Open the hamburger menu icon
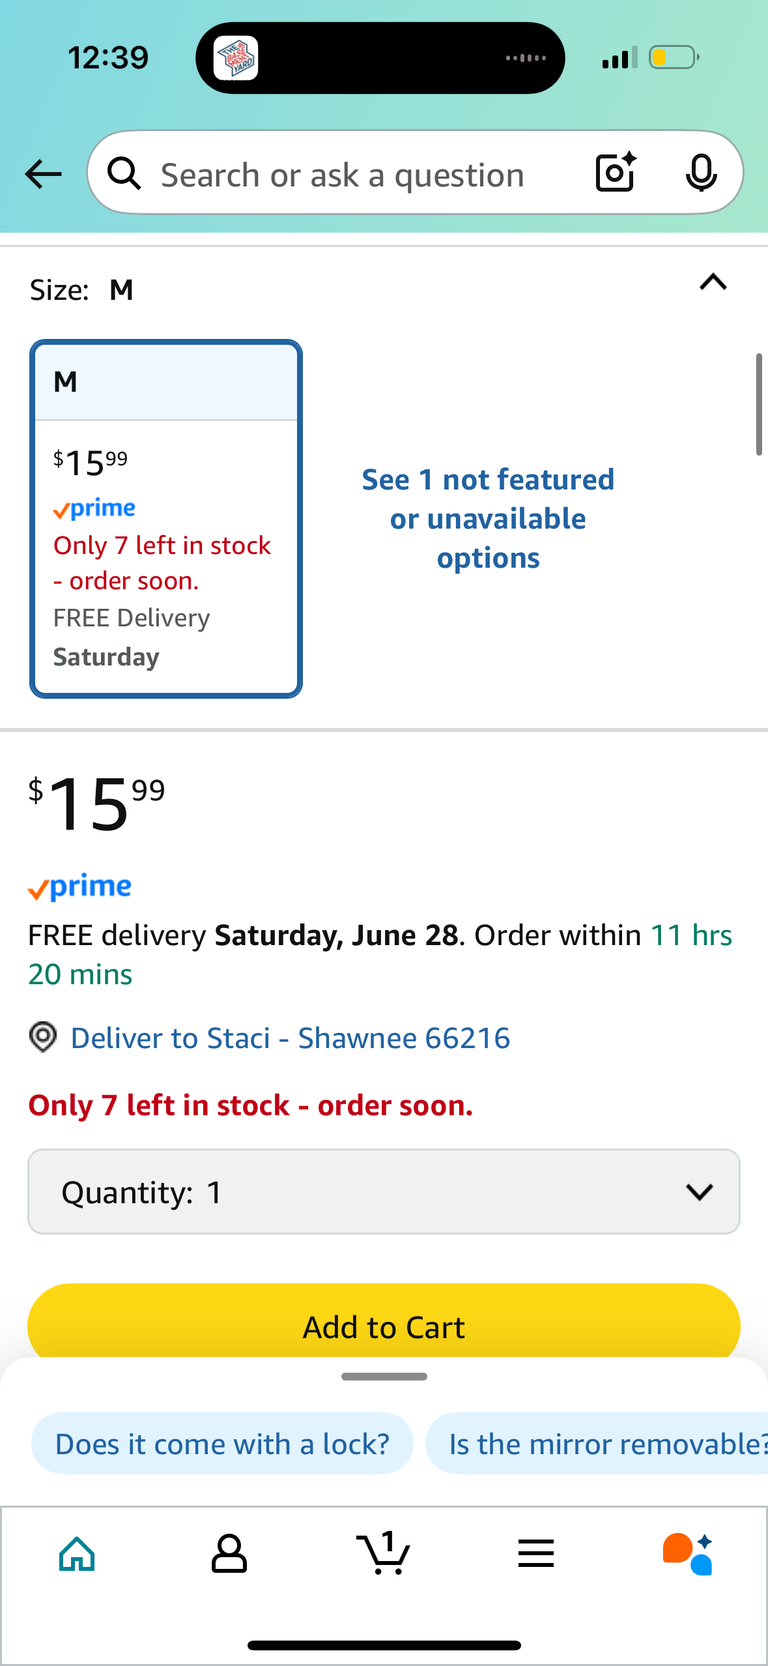 click(x=536, y=1554)
